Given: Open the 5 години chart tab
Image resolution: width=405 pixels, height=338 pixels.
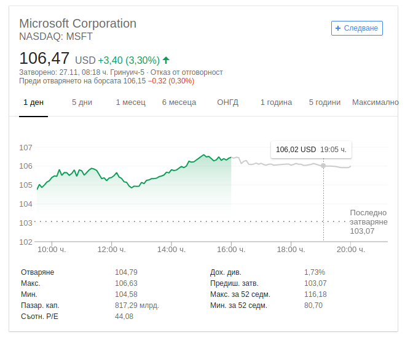Looking at the screenshot, I should point(324,102).
